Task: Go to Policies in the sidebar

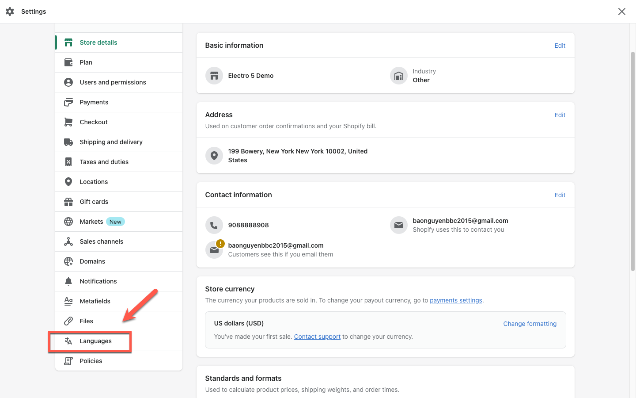Action: click(119, 361)
